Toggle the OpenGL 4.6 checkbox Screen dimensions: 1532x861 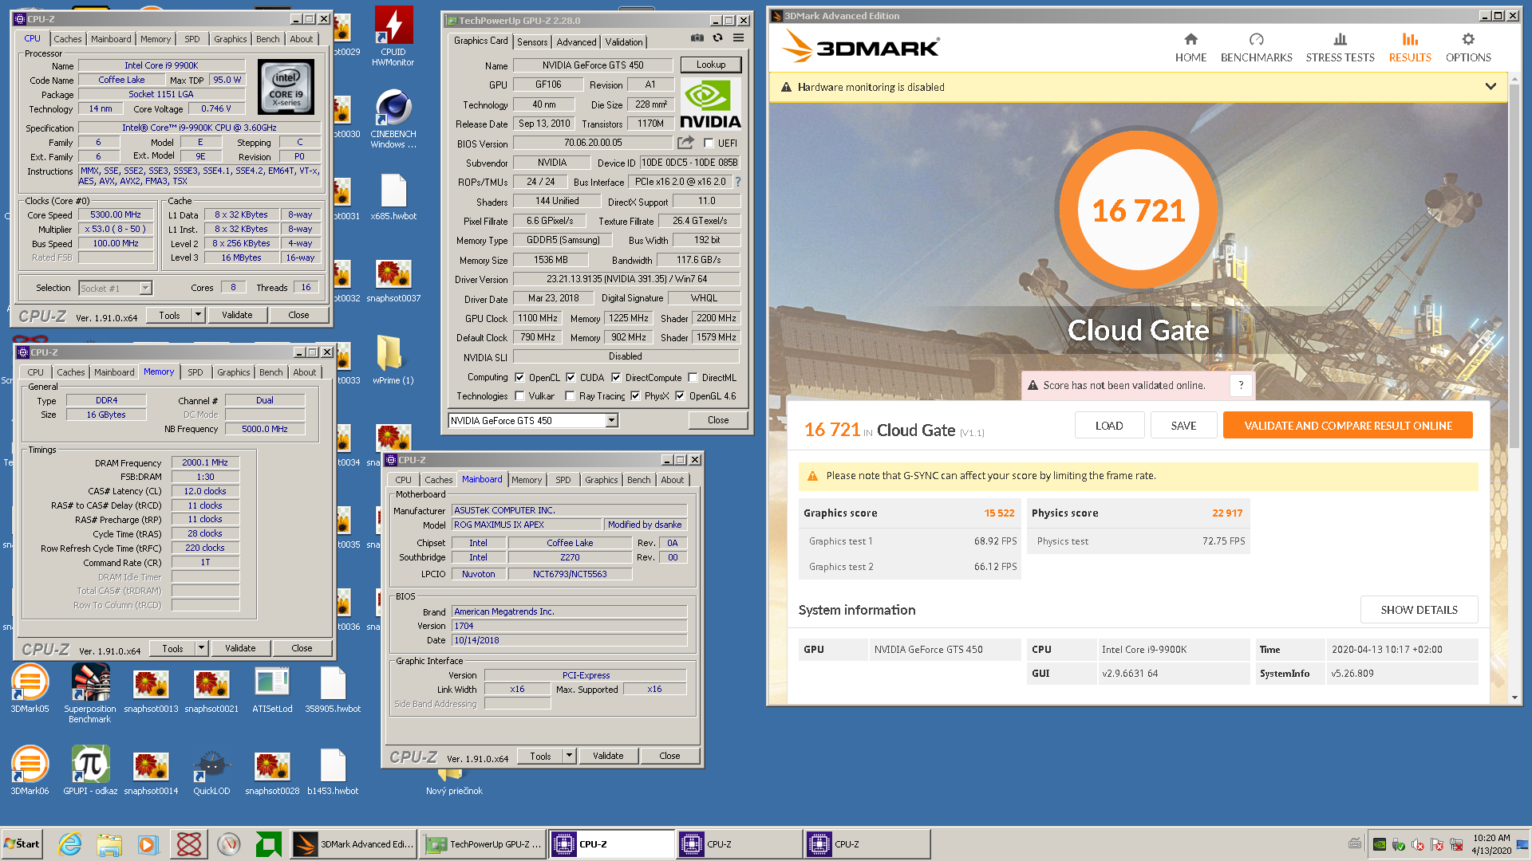coord(680,396)
